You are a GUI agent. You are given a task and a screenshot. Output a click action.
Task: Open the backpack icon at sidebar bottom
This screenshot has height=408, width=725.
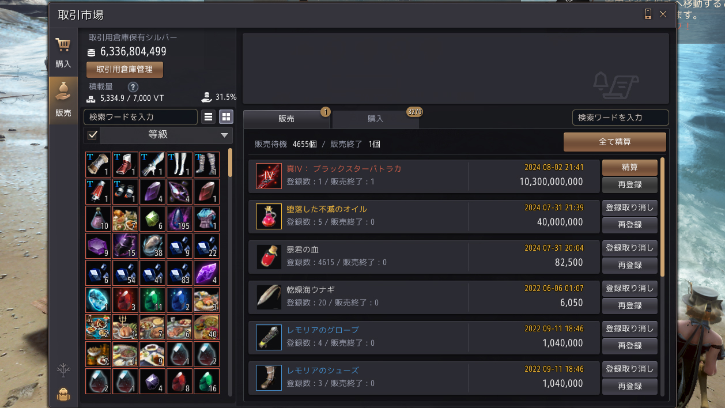coord(63,395)
